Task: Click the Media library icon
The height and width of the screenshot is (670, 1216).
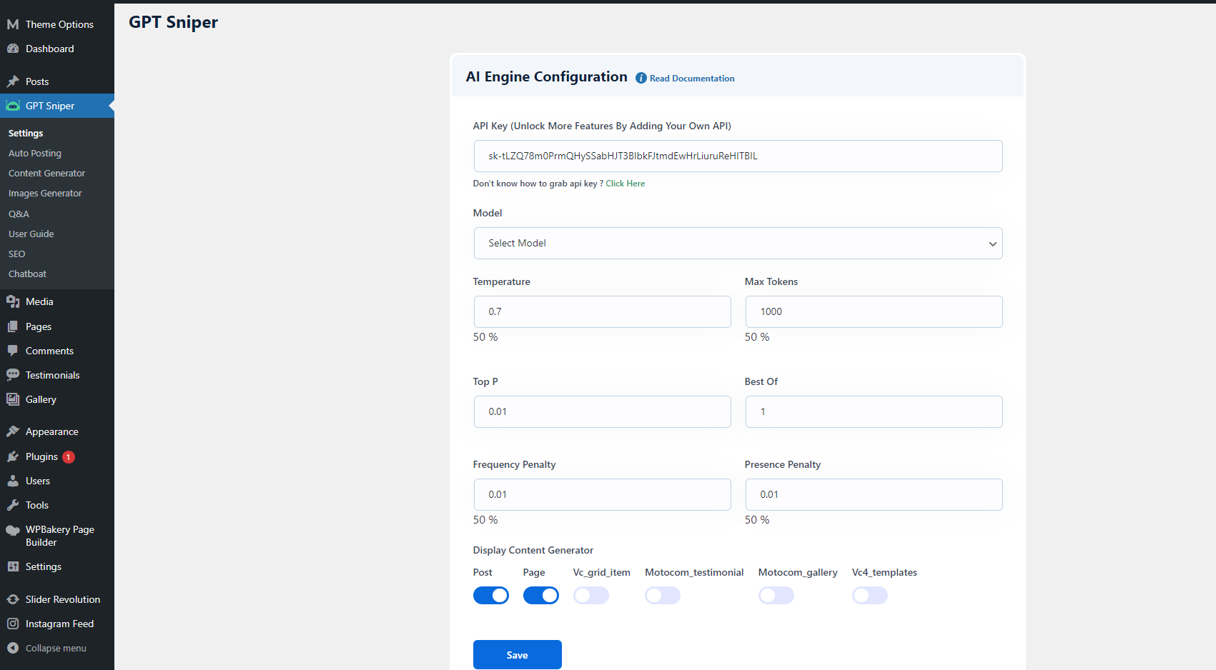Action: pyautogui.click(x=13, y=301)
